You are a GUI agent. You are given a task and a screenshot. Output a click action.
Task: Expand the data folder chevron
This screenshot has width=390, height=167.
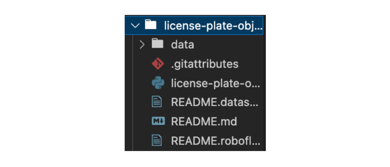click(142, 45)
